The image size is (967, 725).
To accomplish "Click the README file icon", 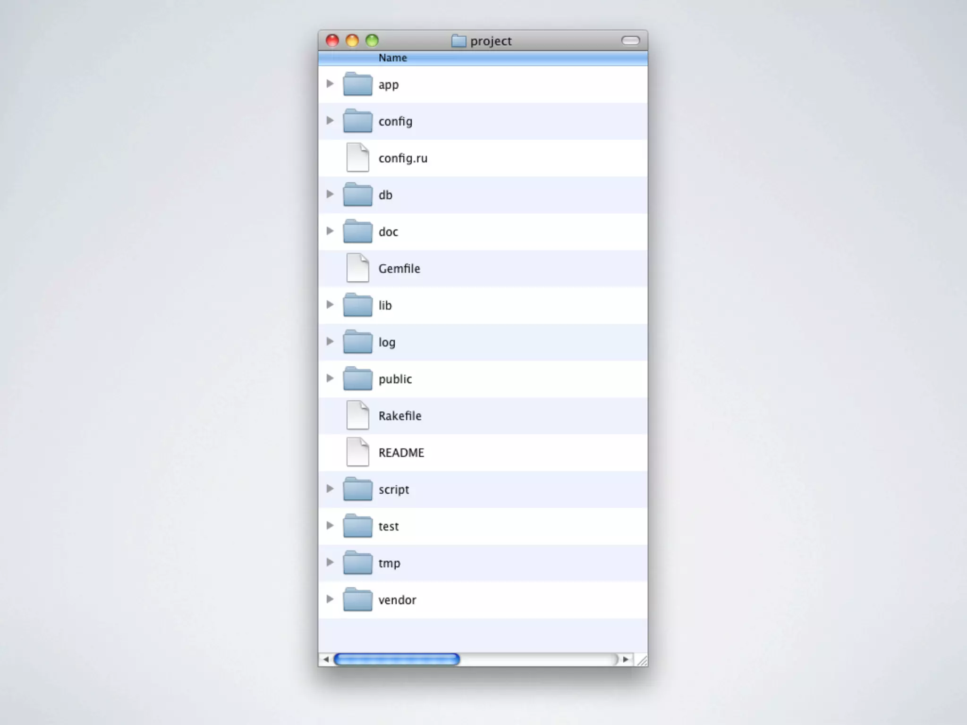I will tap(357, 452).
